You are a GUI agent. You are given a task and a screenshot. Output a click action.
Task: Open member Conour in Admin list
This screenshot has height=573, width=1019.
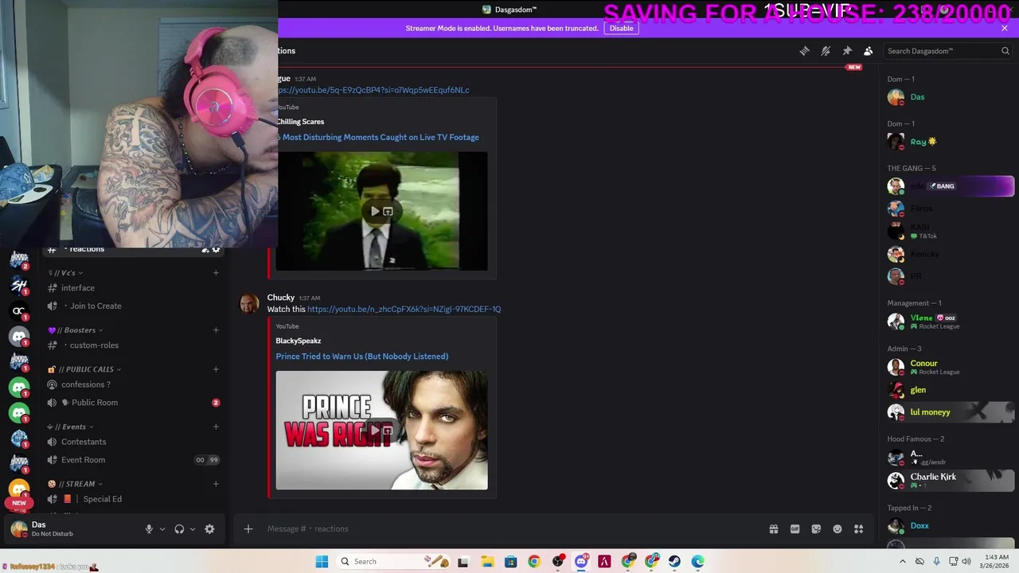tap(950, 367)
